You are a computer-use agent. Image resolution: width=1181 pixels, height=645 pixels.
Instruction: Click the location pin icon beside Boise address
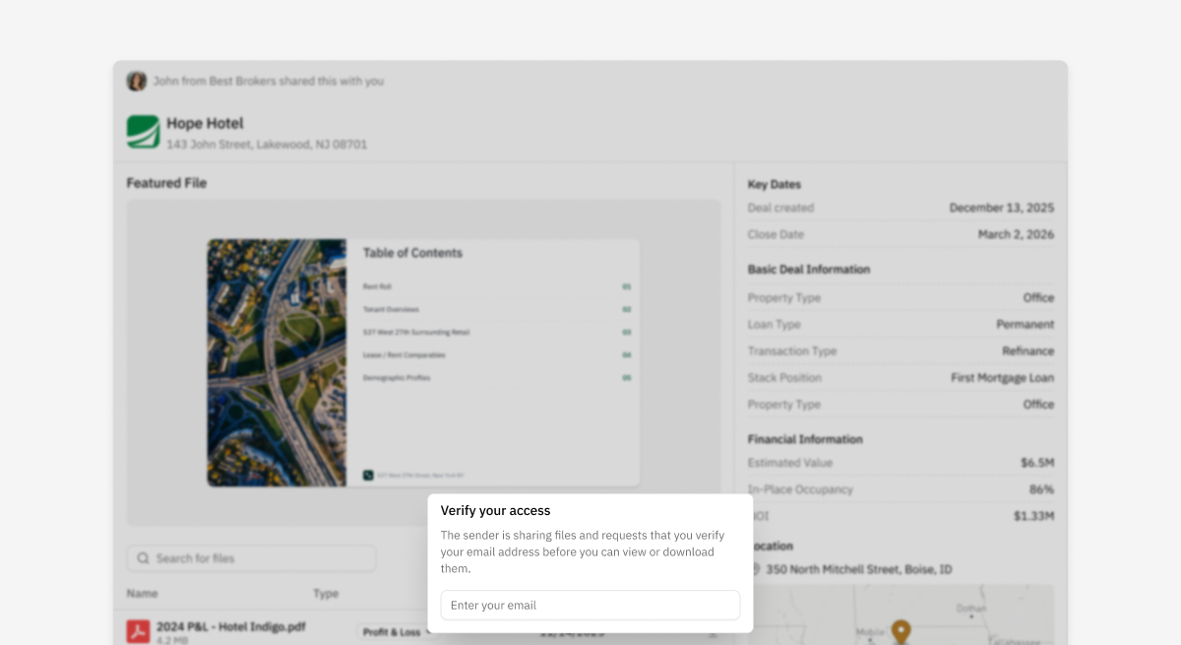[755, 569]
